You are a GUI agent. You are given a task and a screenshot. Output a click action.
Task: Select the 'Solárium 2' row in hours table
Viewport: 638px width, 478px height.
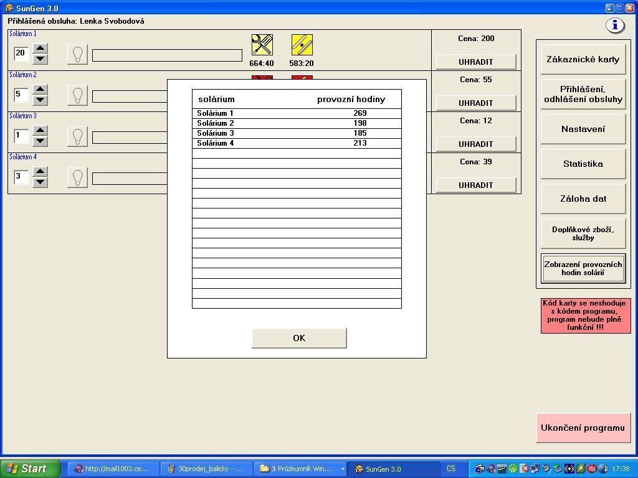click(297, 123)
